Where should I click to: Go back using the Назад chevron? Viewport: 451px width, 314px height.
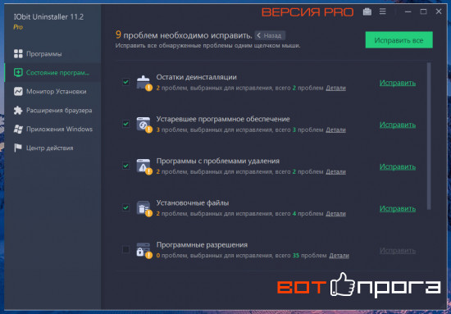pos(270,35)
